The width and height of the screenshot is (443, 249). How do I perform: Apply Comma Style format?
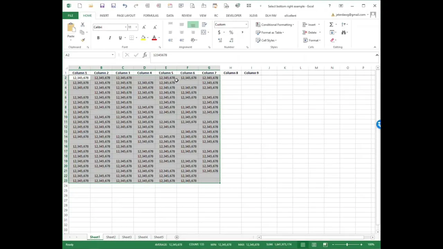(x=242, y=33)
